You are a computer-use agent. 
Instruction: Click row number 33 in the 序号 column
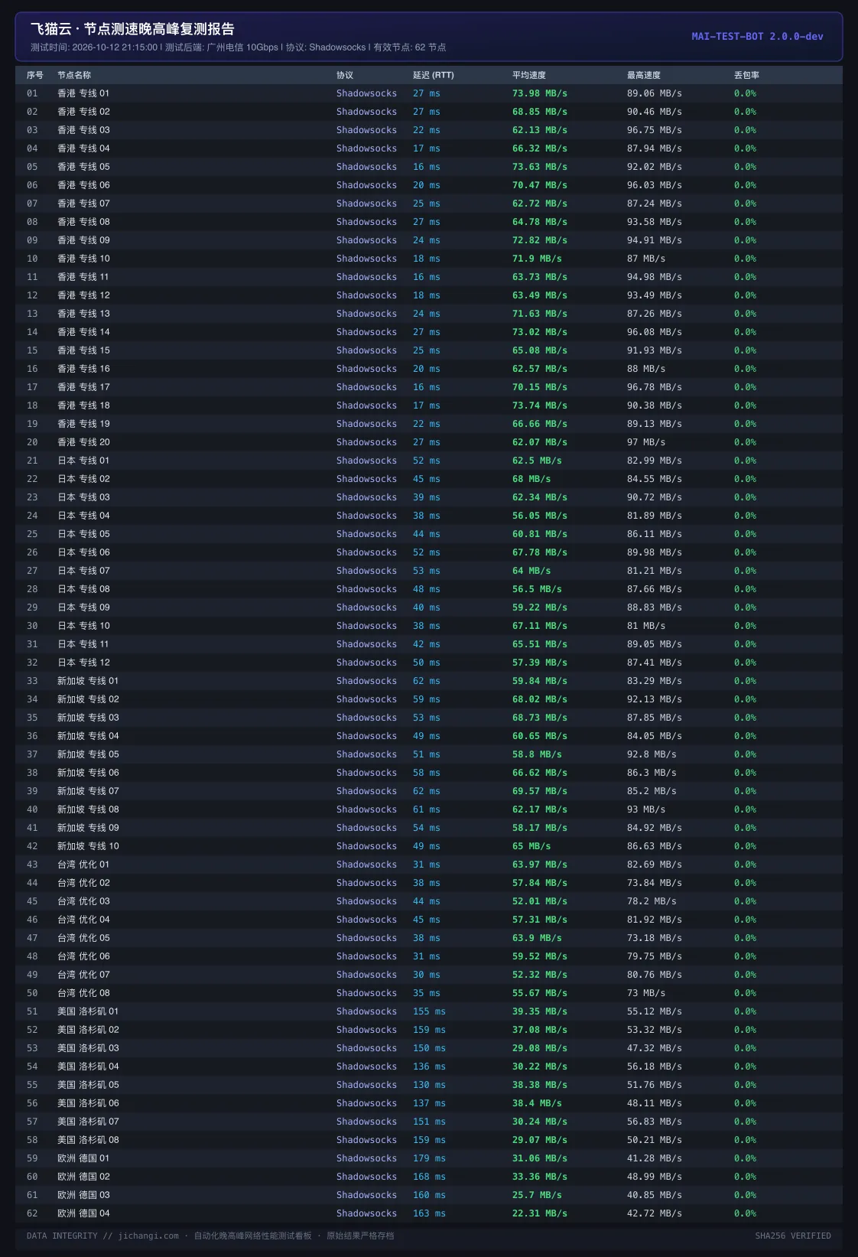[32, 681]
